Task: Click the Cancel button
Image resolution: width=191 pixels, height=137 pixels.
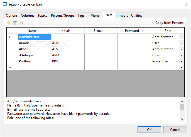Action: point(175,130)
